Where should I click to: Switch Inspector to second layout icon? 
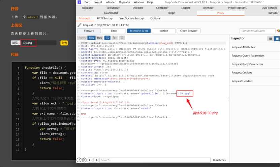pos(277,39)
